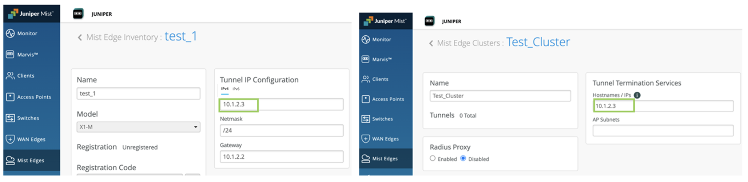Viewport: 748px width, 182px height.
Task: Go back to Mist Edge Inventory chevron
Action: click(x=80, y=37)
